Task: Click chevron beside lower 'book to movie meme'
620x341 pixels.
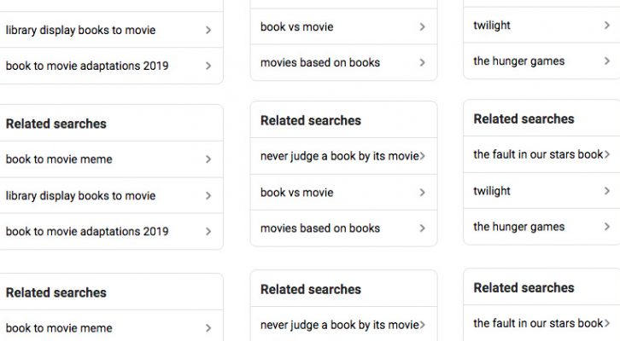Action: (208, 328)
